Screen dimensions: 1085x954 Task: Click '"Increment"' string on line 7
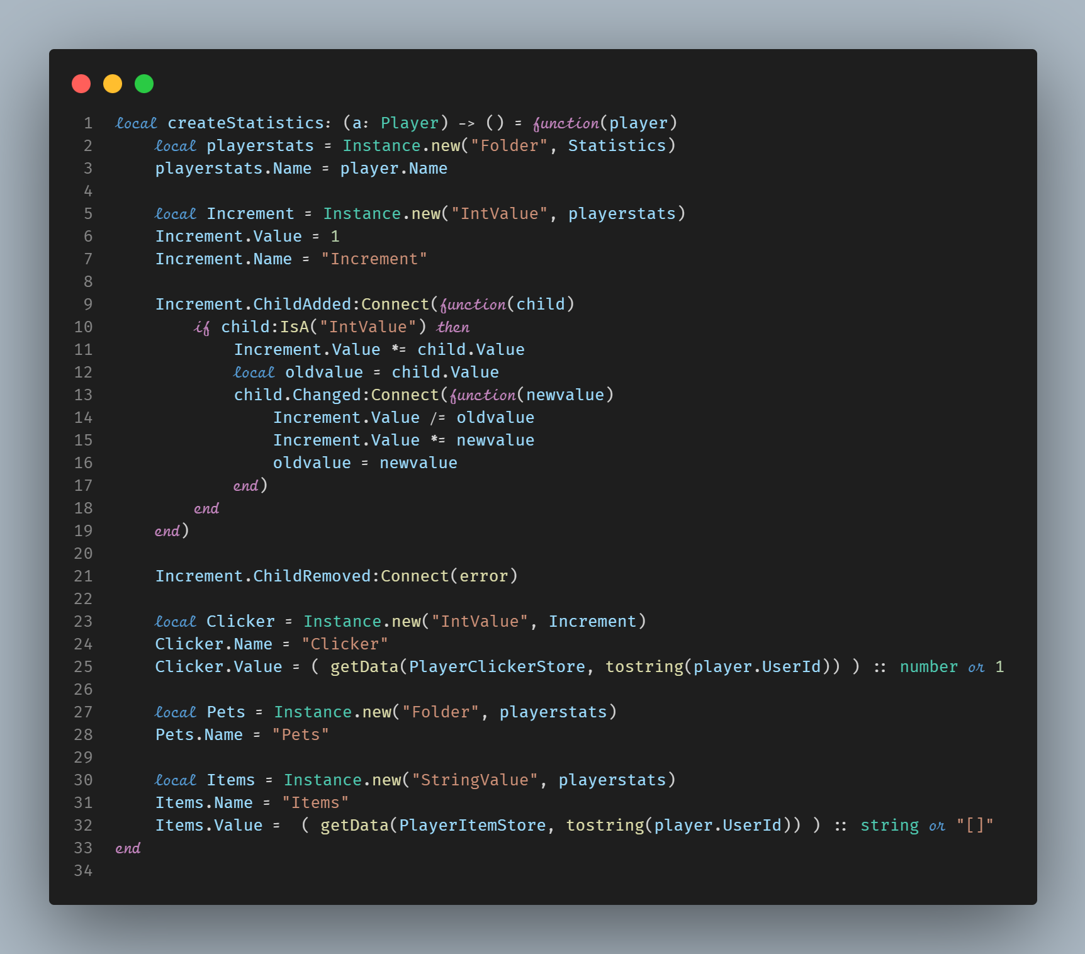(x=374, y=259)
